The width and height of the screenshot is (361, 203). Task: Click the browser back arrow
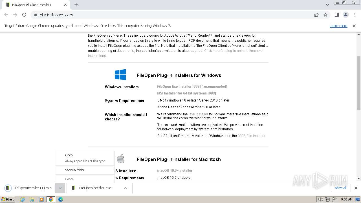(6, 15)
